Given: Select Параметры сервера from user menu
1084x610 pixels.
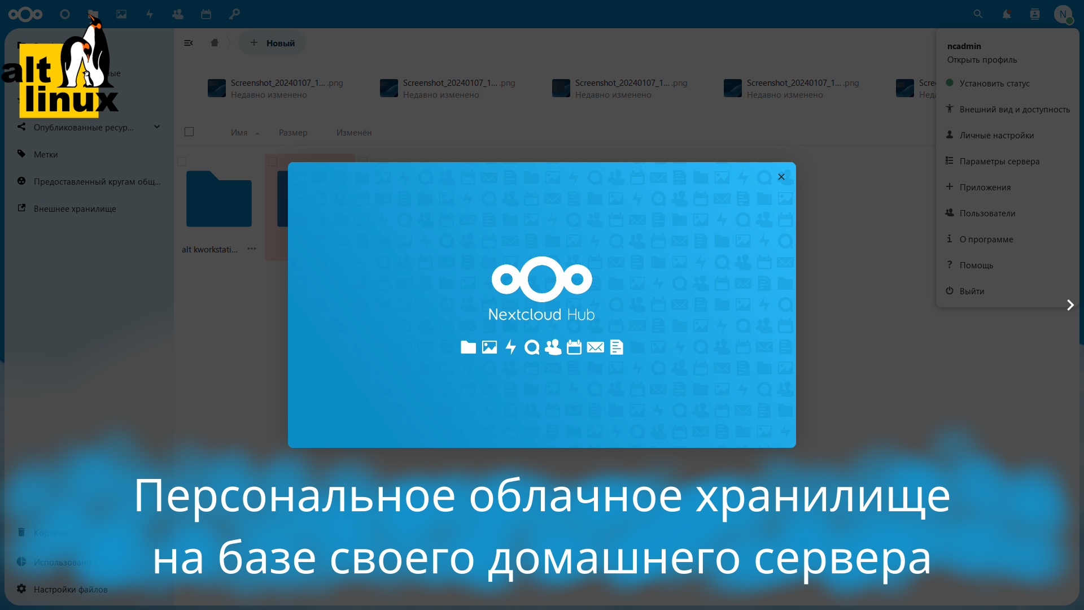Looking at the screenshot, I should point(999,161).
